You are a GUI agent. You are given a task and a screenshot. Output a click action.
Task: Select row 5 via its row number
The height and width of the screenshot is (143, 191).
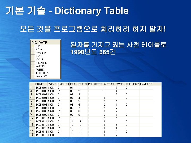coord(32,101)
